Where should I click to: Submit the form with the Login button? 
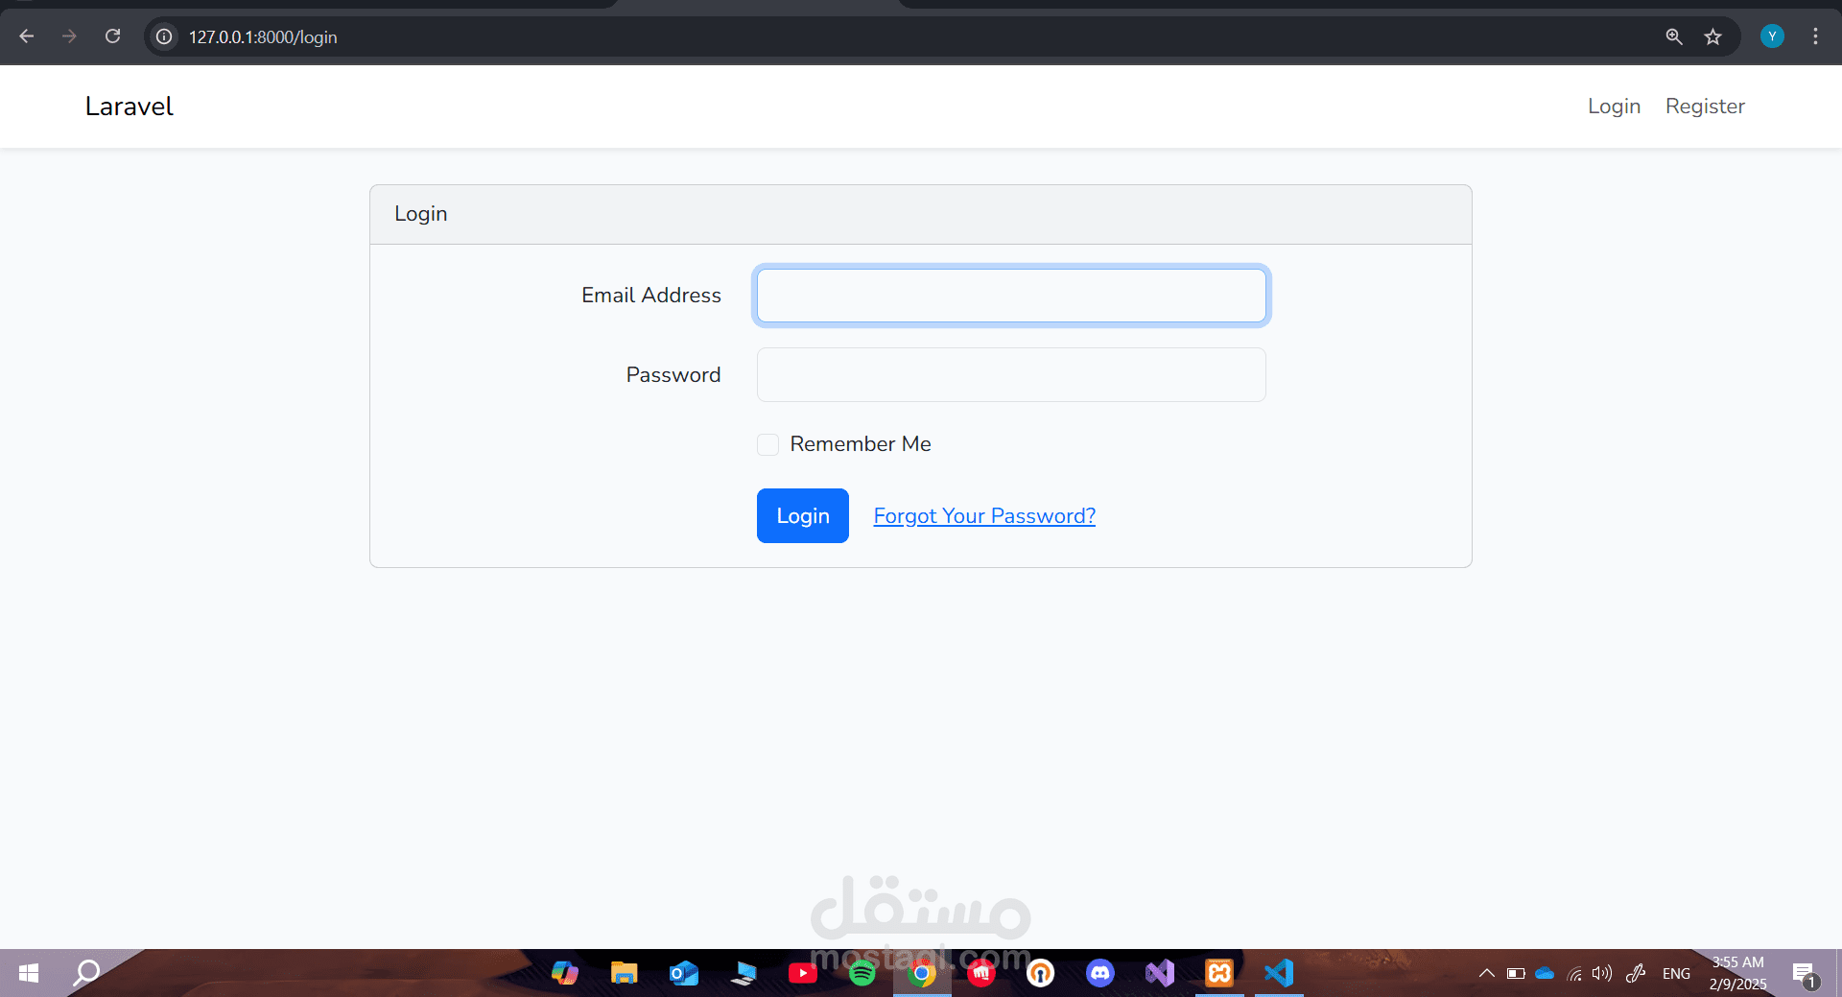coord(803,515)
